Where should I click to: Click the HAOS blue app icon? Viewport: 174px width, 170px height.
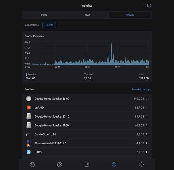(x=29, y=152)
